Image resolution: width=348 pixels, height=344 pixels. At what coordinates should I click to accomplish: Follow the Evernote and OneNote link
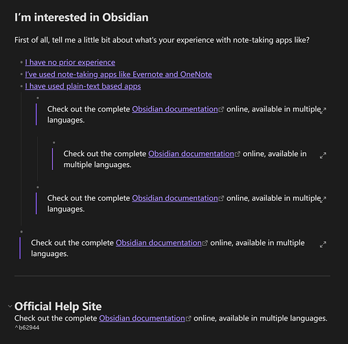(119, 74)
